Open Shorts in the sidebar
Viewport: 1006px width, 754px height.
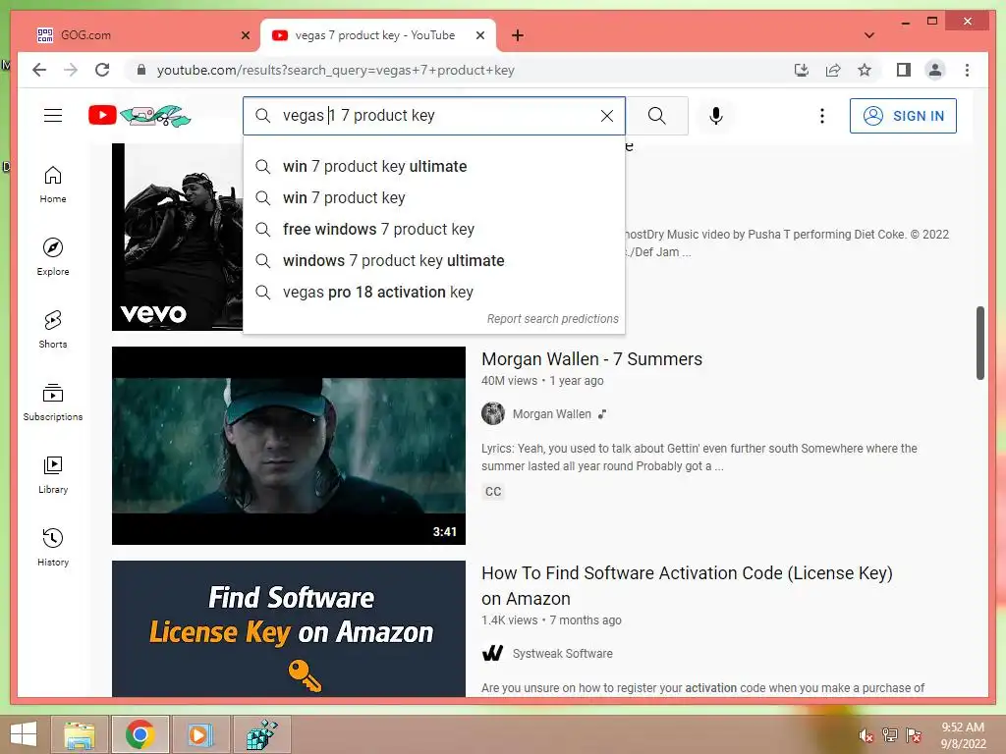point(53,330)
